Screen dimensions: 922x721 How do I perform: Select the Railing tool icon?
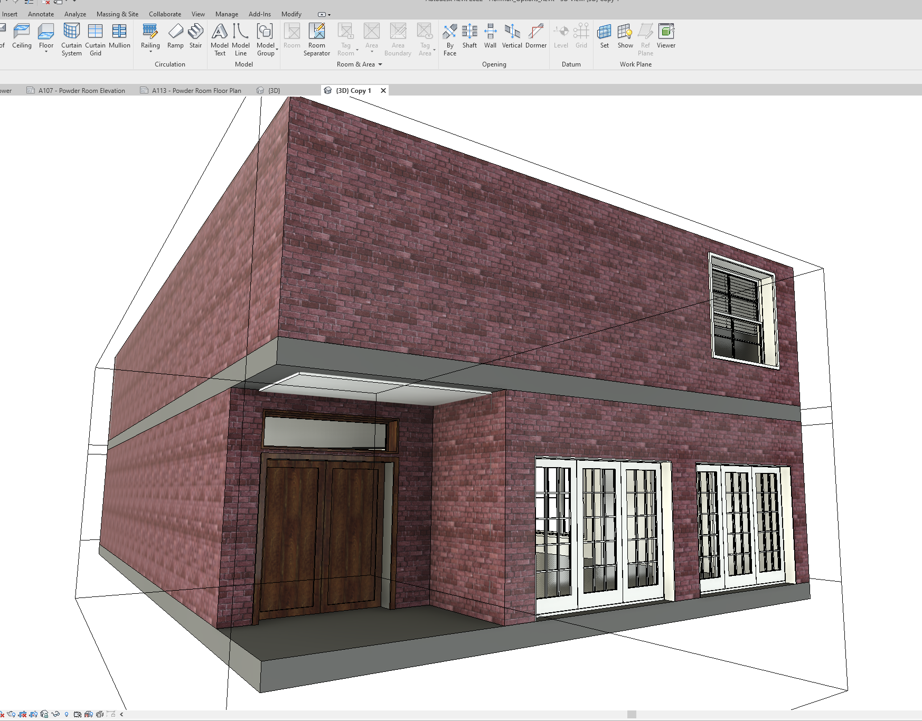click(x=150, y=32)
